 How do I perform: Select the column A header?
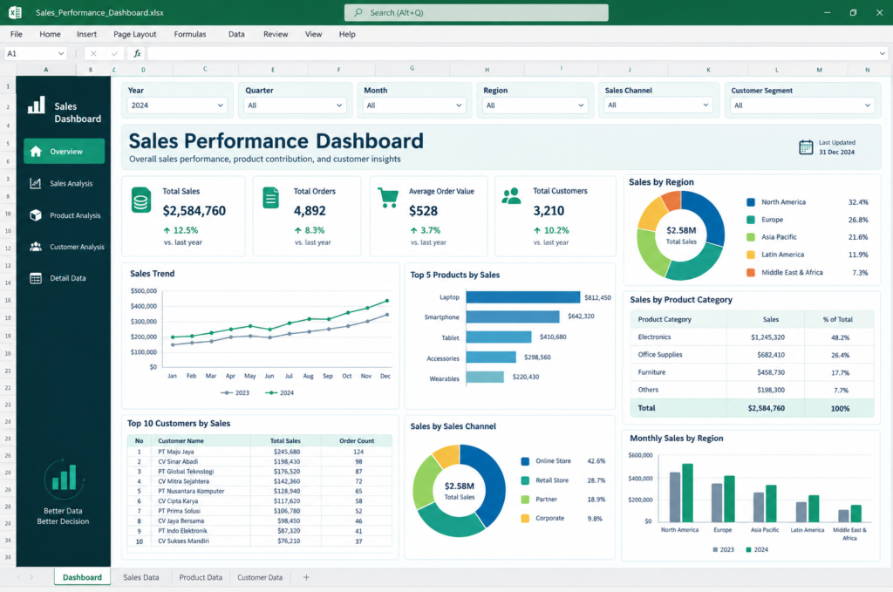pyautogui.click(x=46, y=70)
